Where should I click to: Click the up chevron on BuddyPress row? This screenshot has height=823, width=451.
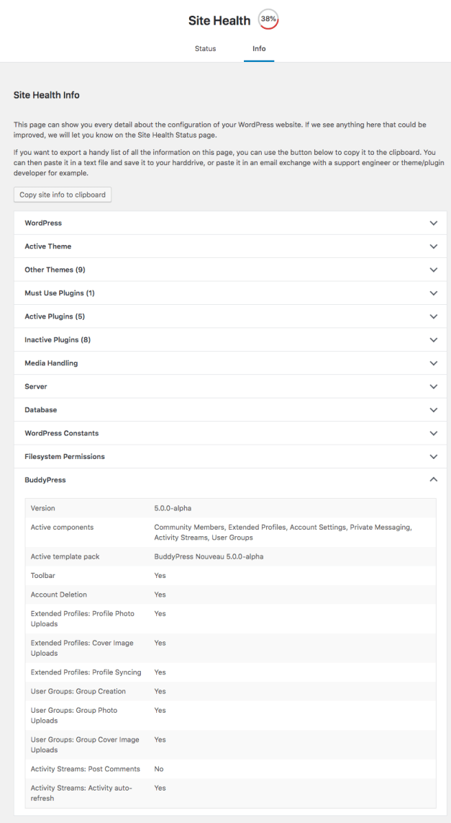click(433, 480)
